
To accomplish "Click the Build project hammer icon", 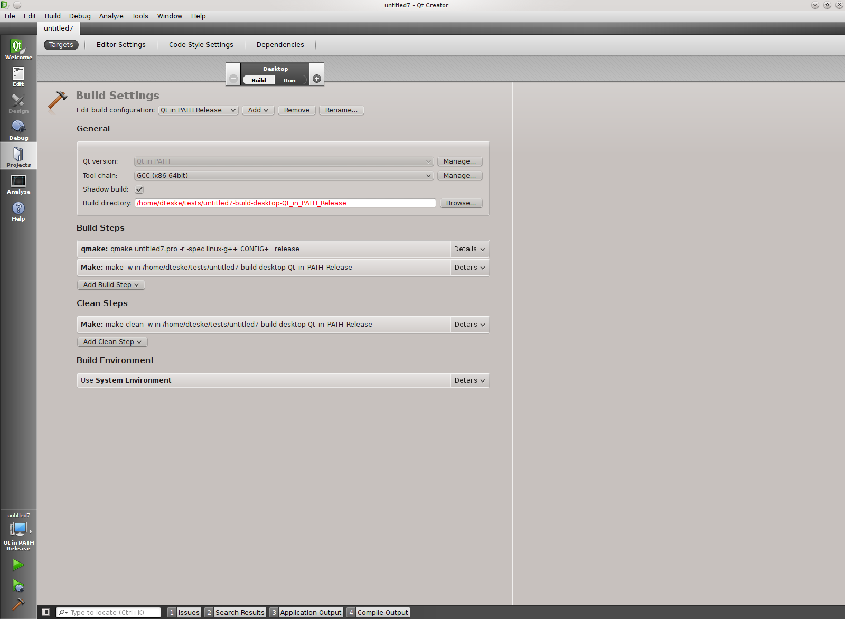I will tap(18, 604).
